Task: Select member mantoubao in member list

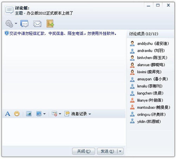Action: click(150, 107)
